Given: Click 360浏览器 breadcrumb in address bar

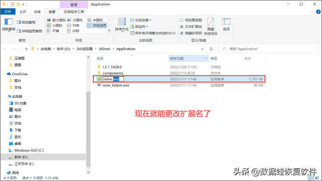Looking at the screenshot, I should pos(84,49).
